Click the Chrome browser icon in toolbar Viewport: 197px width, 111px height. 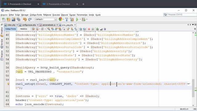coord(60,19)
